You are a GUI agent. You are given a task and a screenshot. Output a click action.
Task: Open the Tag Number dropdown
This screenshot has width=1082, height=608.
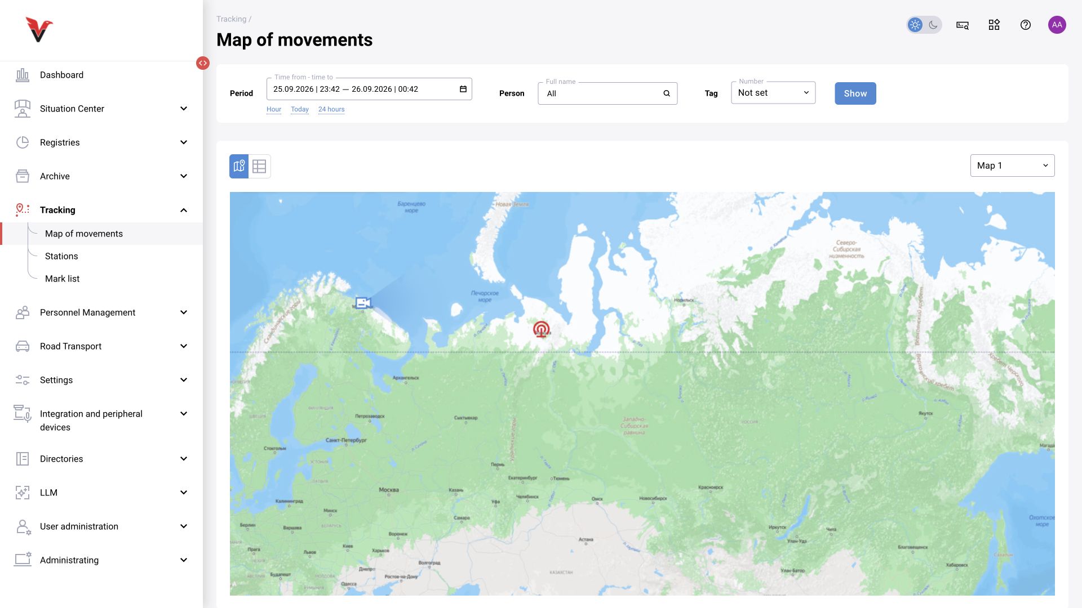pos(773,93)
